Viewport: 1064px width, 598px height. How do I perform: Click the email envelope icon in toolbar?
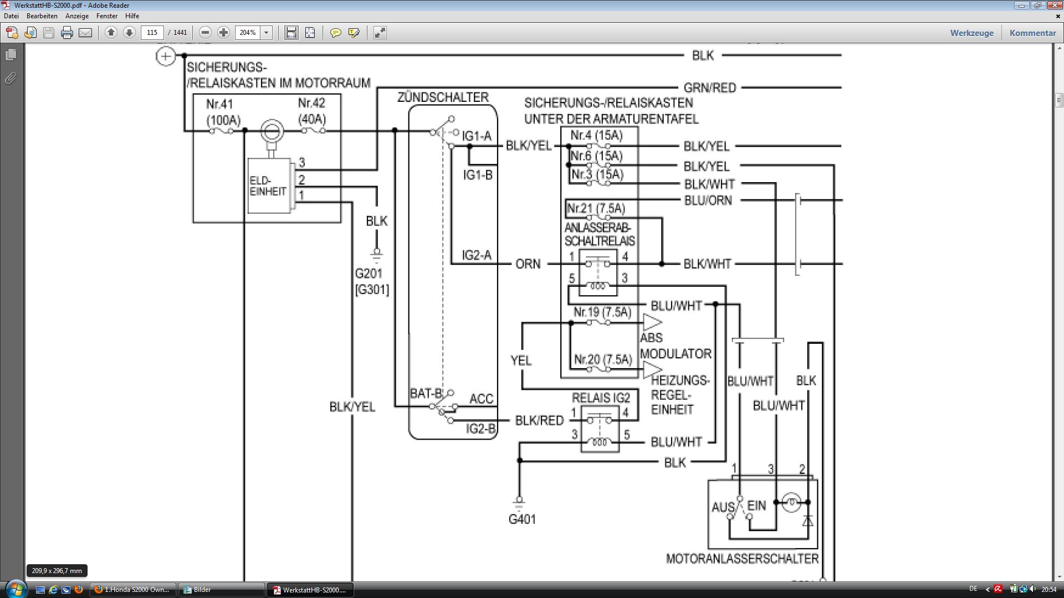(85, 33)
